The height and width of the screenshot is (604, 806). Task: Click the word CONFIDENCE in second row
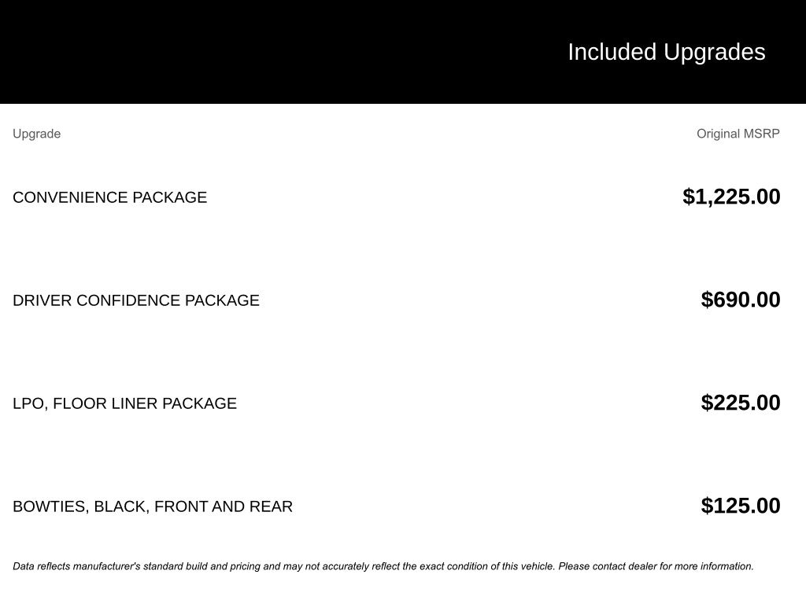click(x=128, y=300)
